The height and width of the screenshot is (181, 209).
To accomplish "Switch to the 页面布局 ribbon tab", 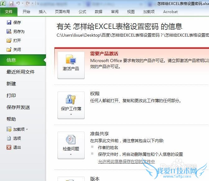I will click(63, 12).
